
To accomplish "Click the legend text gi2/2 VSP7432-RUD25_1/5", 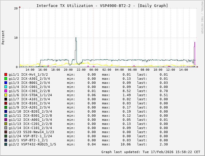I will pos(32,144).
